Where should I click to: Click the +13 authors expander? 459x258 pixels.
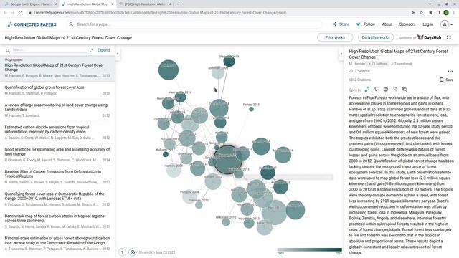pyautogui.click(x=378, y=64)
